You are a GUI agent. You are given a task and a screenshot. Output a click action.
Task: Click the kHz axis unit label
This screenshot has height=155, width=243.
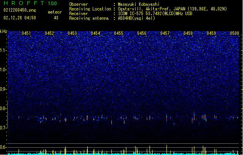(x=3, y=31)
